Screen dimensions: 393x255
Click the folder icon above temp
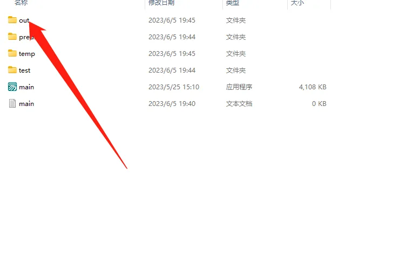12,37
